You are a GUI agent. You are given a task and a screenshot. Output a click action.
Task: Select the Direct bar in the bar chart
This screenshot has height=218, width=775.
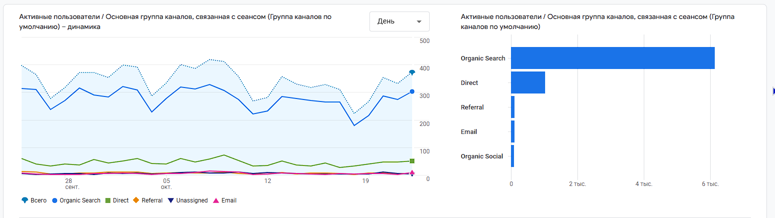[x=528, y=82]
